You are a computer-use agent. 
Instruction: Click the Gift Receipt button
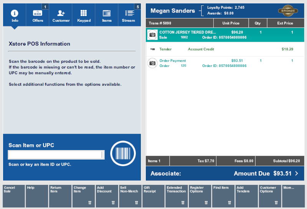(153, 196)
